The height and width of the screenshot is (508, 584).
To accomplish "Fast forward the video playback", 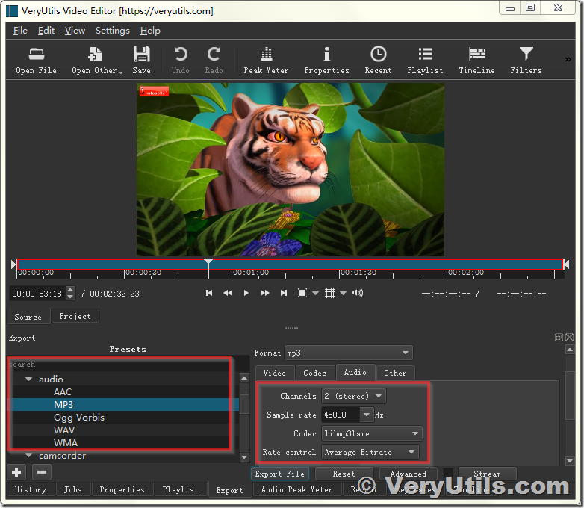I will 265,293.
